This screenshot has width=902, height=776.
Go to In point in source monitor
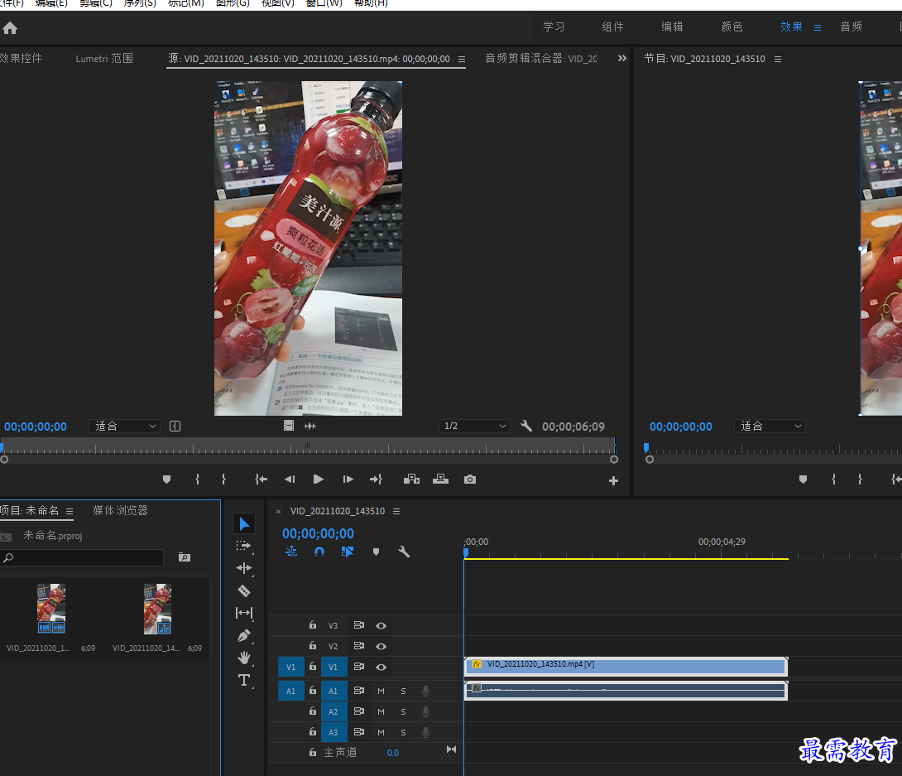tap(261, 479)
